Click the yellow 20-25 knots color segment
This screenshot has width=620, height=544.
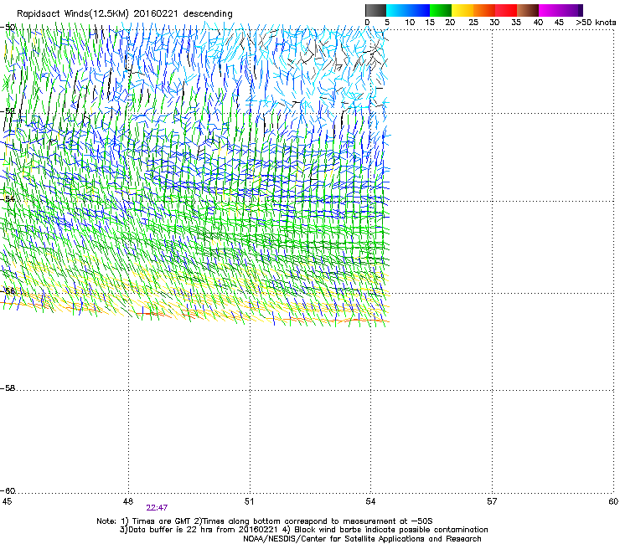462,10
